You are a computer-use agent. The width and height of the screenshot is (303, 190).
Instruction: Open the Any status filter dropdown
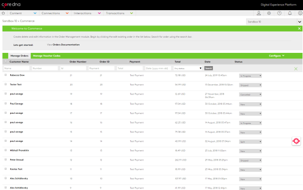[x=188, y=68]
